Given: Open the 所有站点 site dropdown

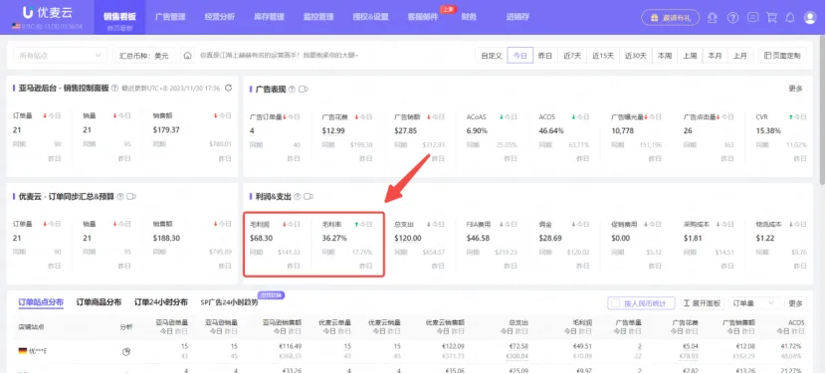Looking at the screenshot, I should click(x=59, y=56).
